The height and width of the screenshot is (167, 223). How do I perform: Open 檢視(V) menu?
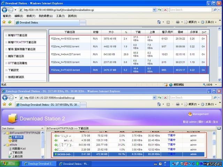(31, 16)
